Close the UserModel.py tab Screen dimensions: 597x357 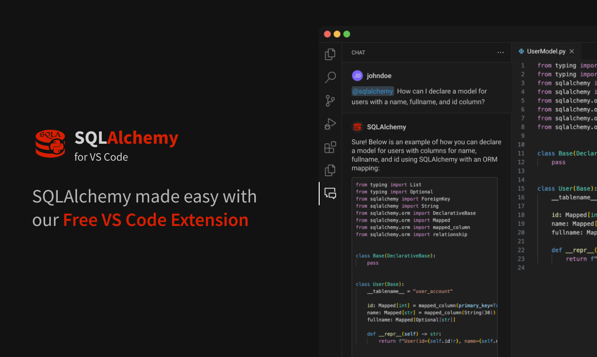[x=572, y=51]
